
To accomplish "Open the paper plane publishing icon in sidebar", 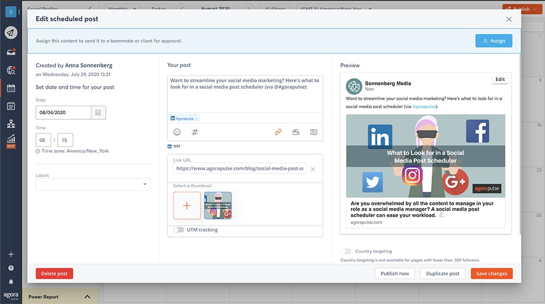I will point(11,32).
